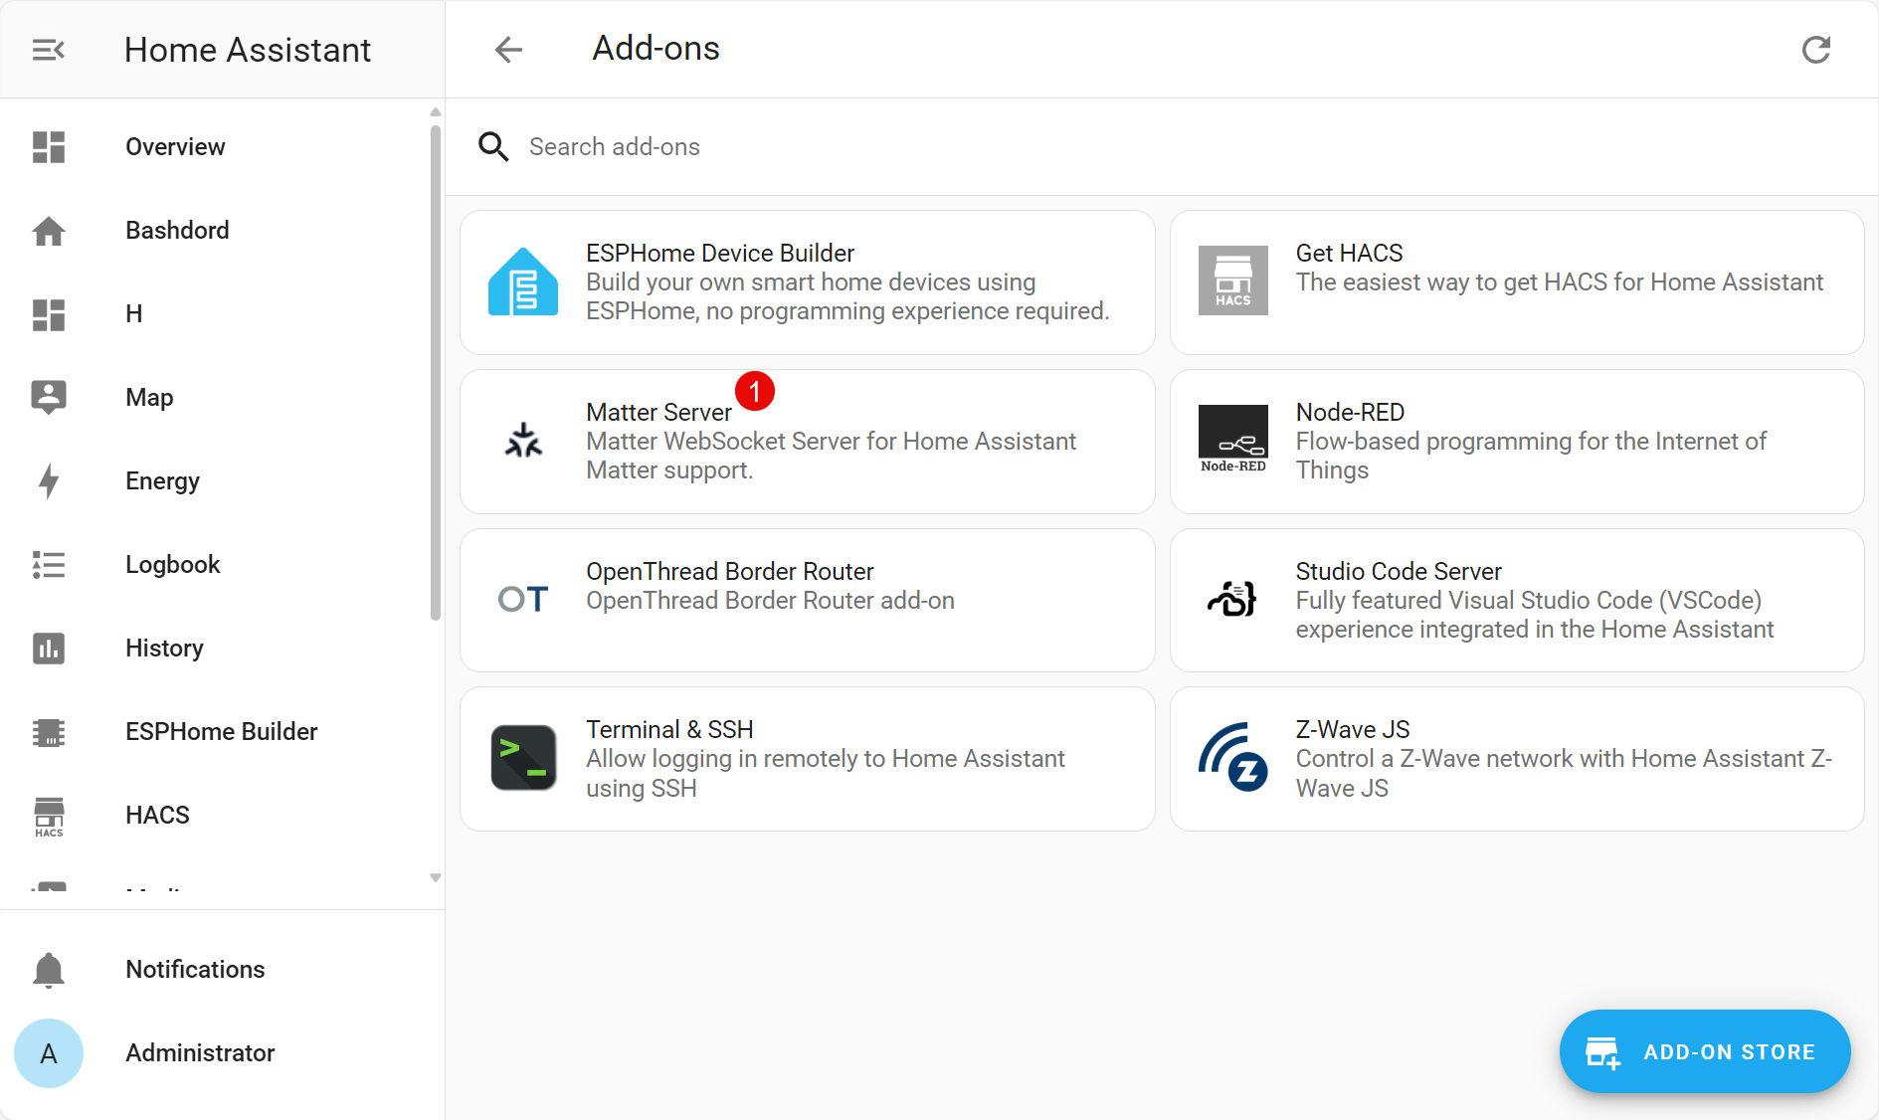Select the Energy sidebar icon
This screenshot has width=1879, height=1120.
(48, 480)
